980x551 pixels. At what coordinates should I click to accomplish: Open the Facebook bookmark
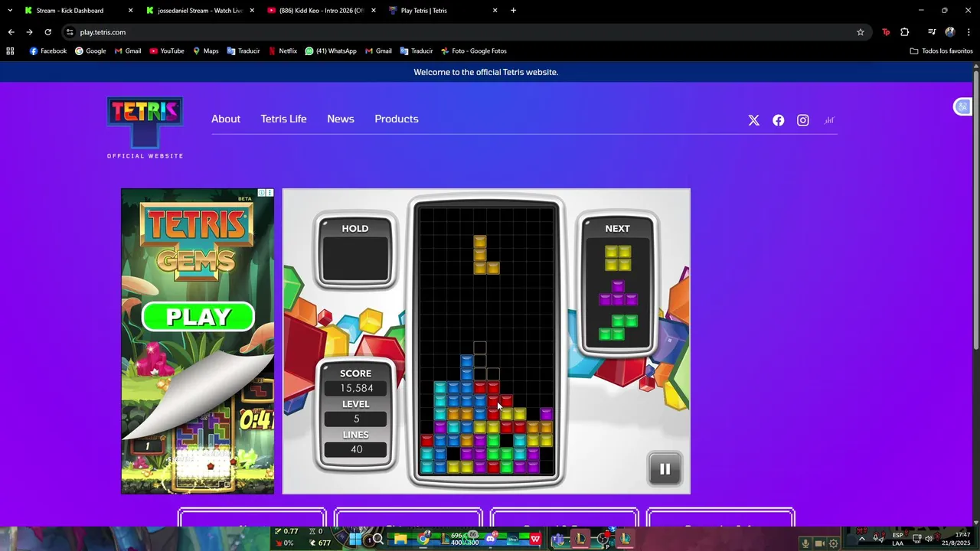pyautogui.click(x=48, y=51)
